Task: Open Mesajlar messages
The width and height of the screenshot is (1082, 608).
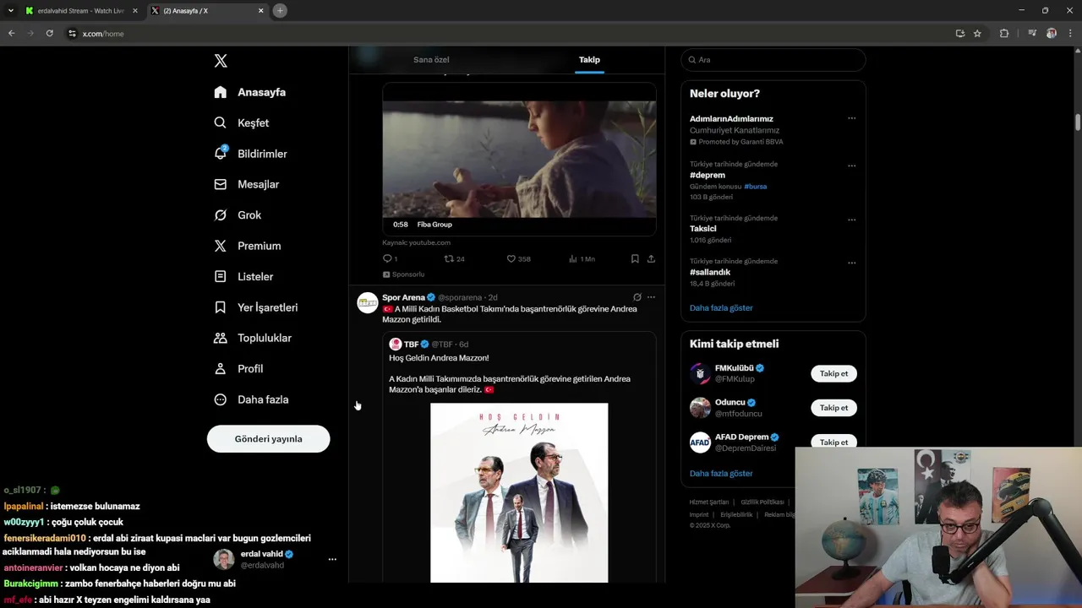Action: click(247, 184)
